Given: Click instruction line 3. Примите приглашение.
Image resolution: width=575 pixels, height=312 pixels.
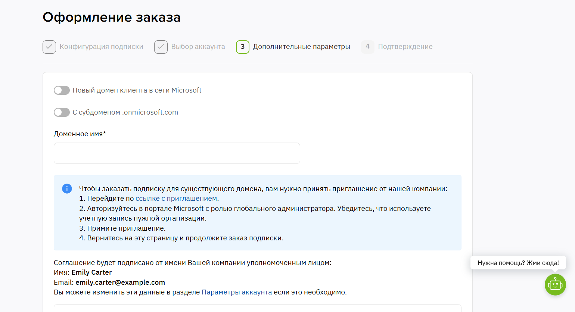Looking at the screenshot, I should pos(122,228).
